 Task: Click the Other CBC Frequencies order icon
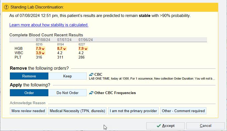(91, 93)
